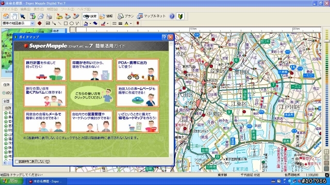The image size is (330, 185).
Task: Open the PDA・携帯に出力 guide tile
Action: 138,70
